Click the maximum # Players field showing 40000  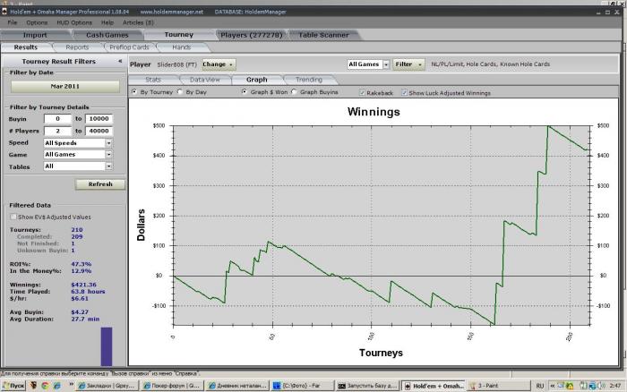pos(99,131)
